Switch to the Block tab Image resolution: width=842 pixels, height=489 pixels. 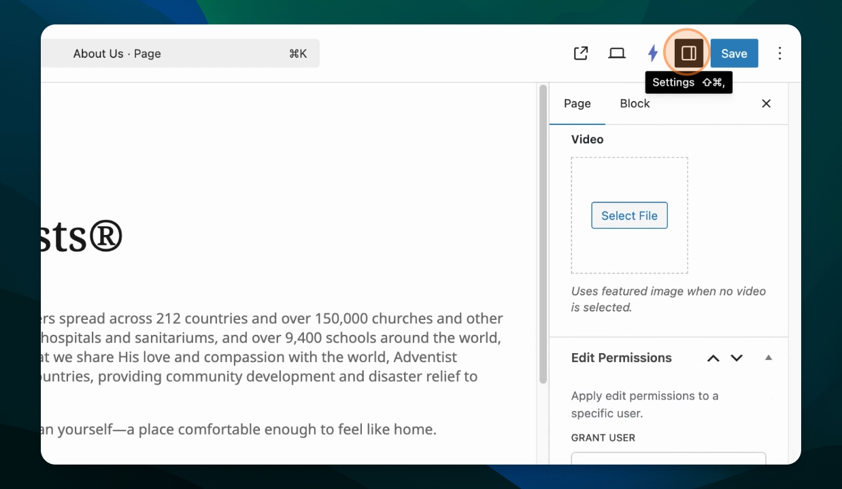click(635, 104)
